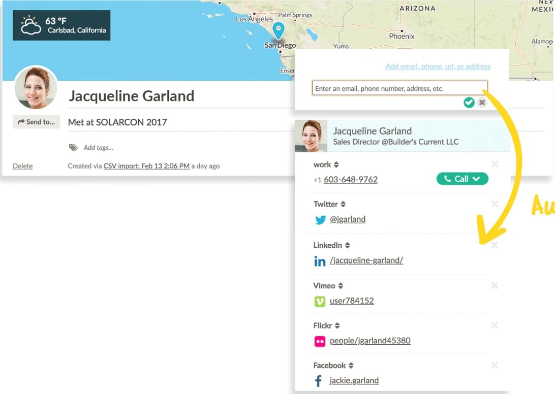This screenshot has height=394, width=555.
Task: Open CSV import: Feb 13 2:06 PM link
Action: 146,166
